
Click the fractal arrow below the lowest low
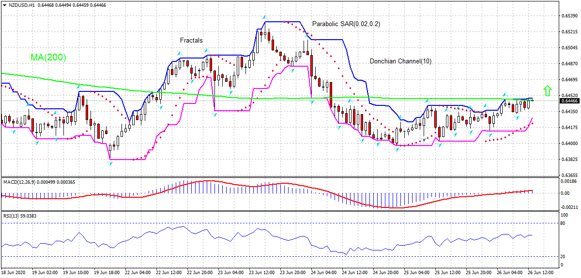tap(110, 163)
